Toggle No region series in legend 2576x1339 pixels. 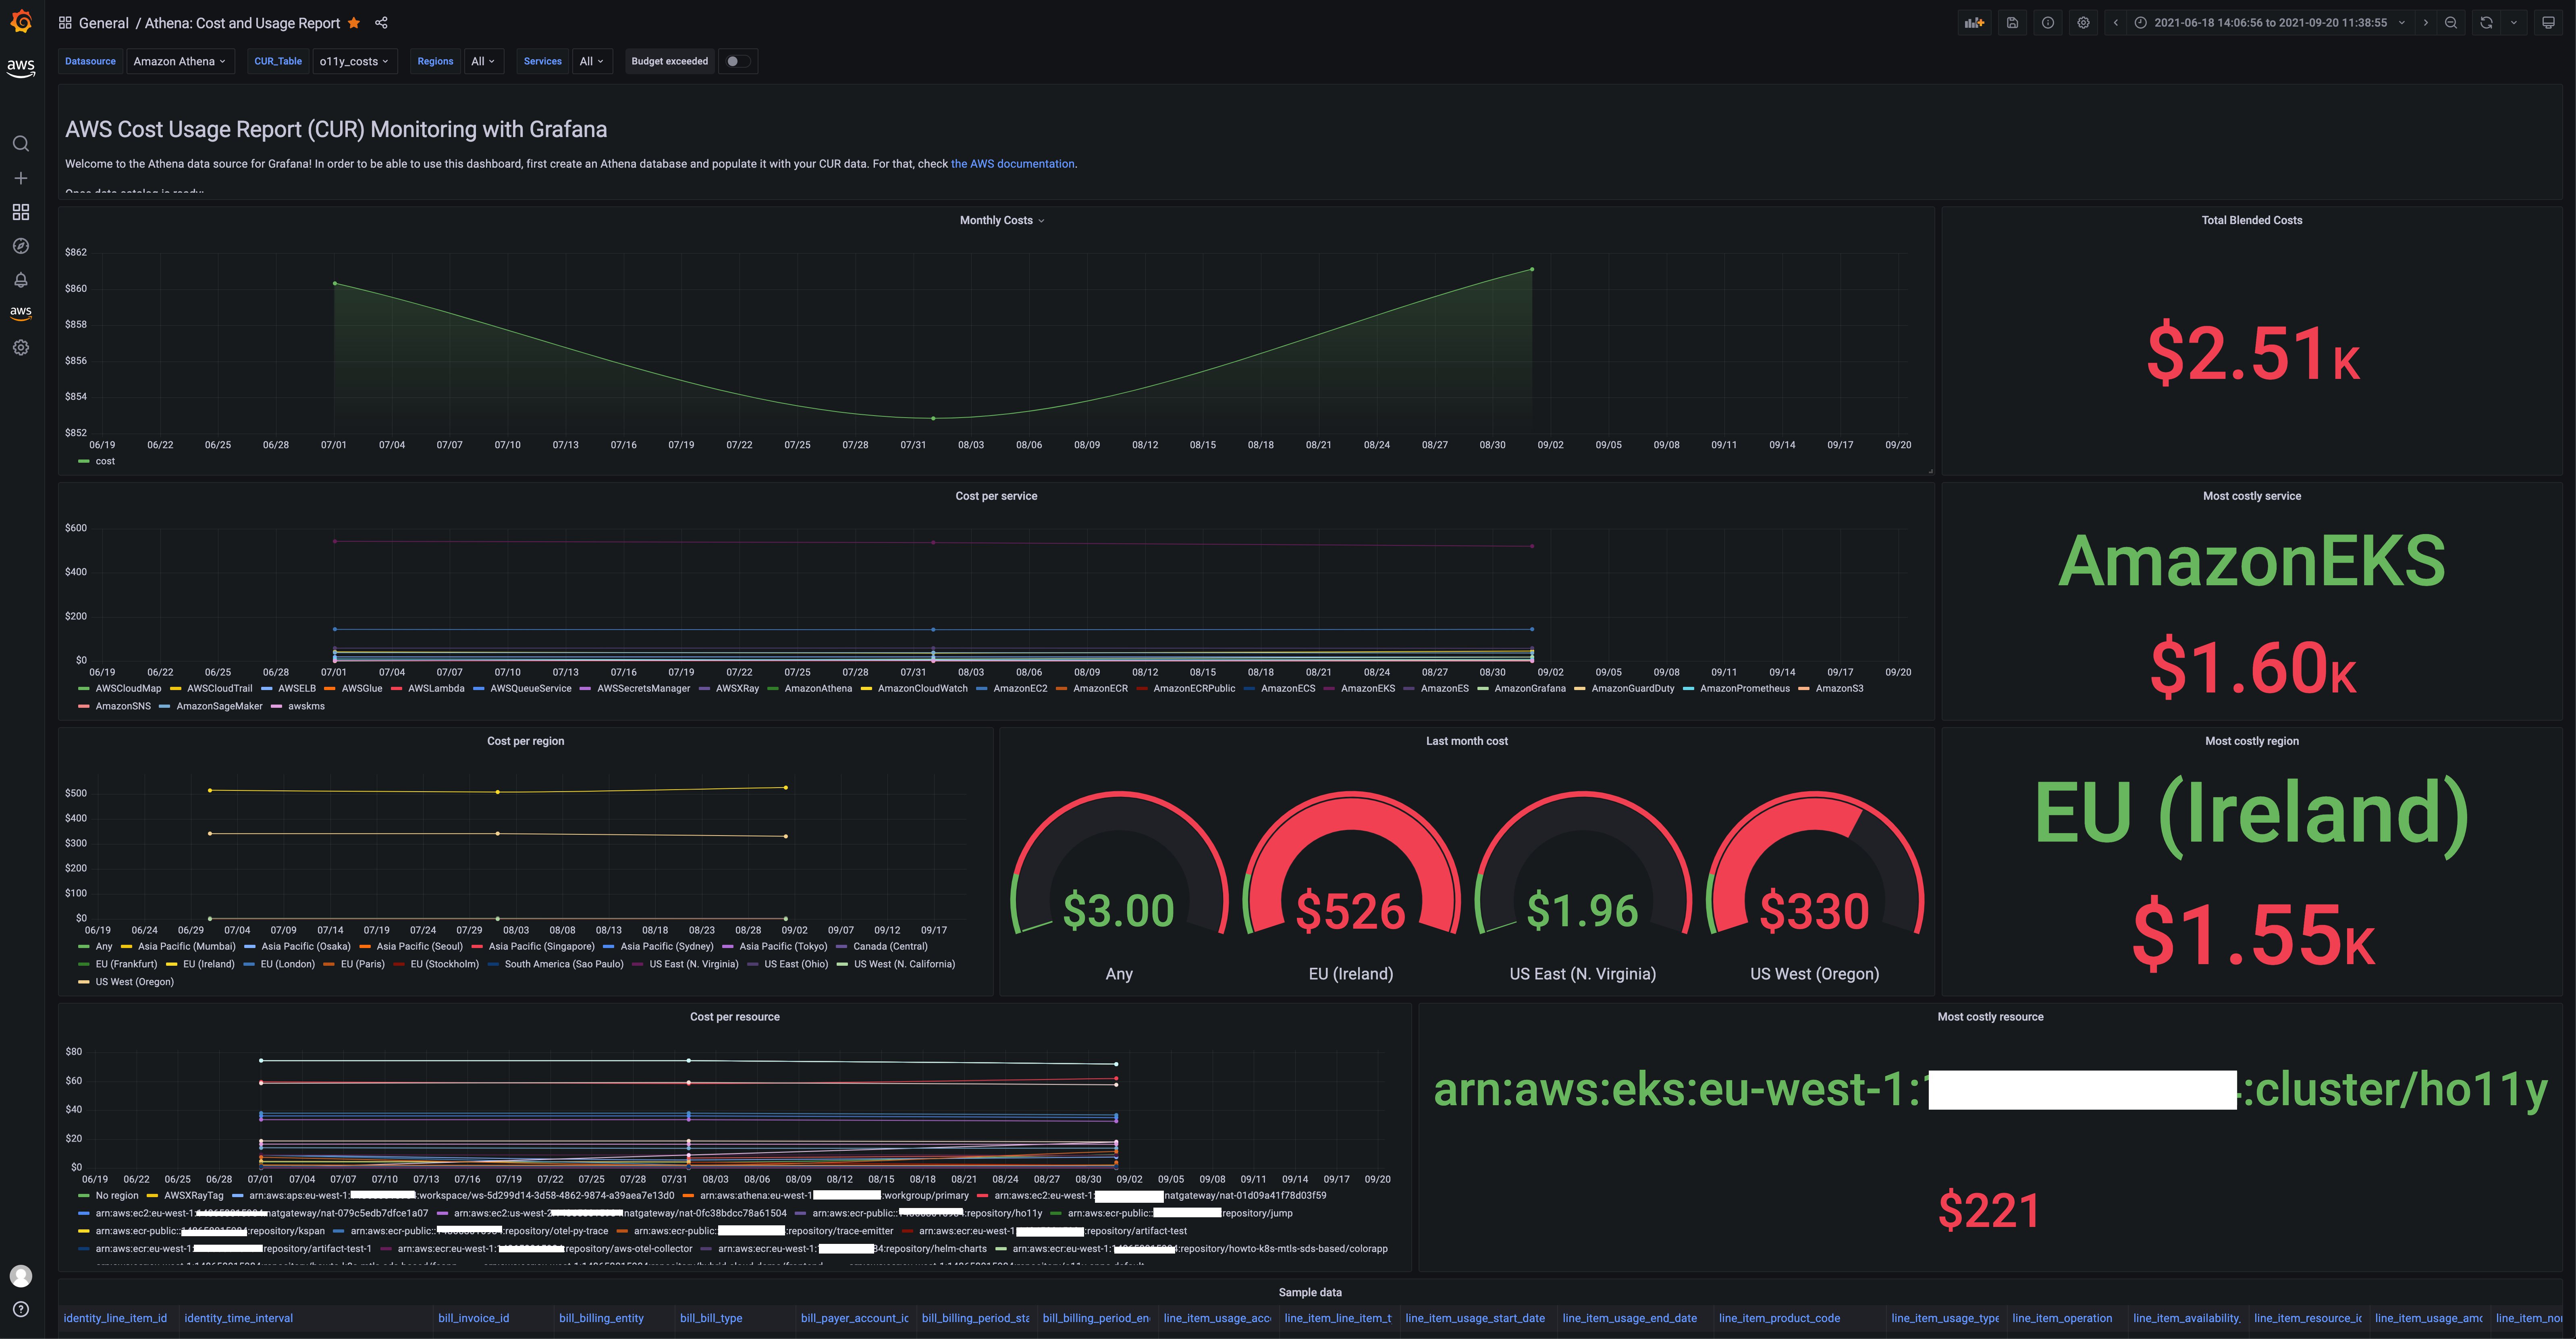(x=116, y=1195)
